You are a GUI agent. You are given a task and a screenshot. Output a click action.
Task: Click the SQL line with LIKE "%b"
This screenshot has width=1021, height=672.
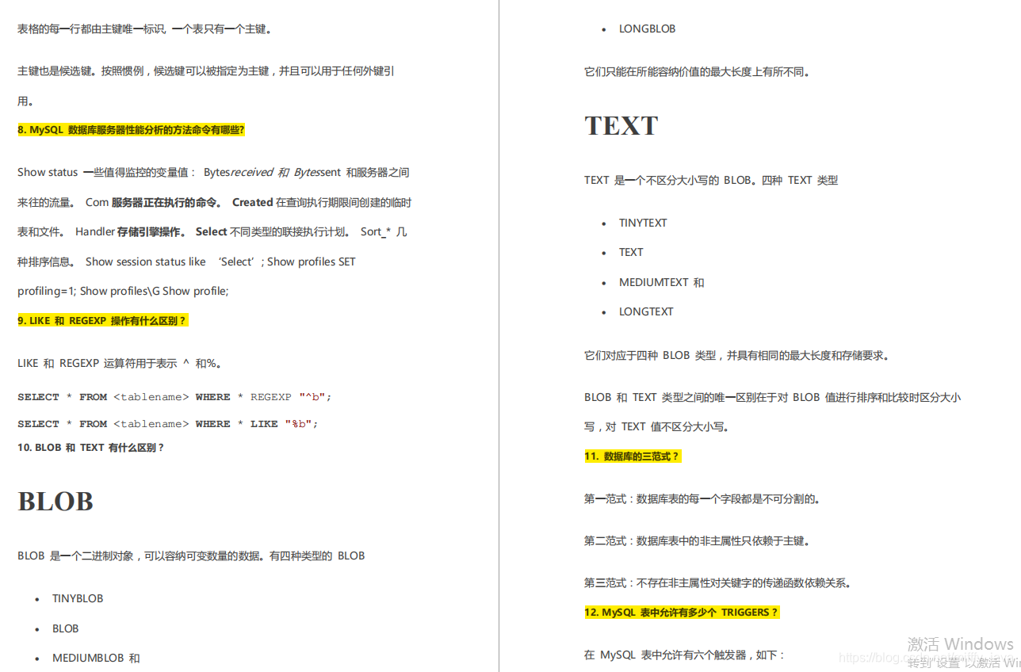[167, 424]
